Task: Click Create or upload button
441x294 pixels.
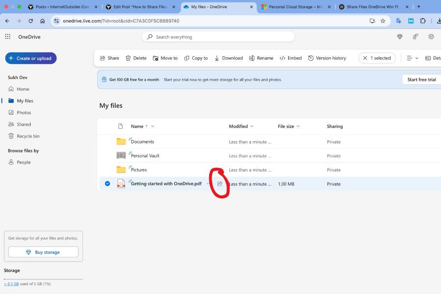Action: tap(31, 58)
